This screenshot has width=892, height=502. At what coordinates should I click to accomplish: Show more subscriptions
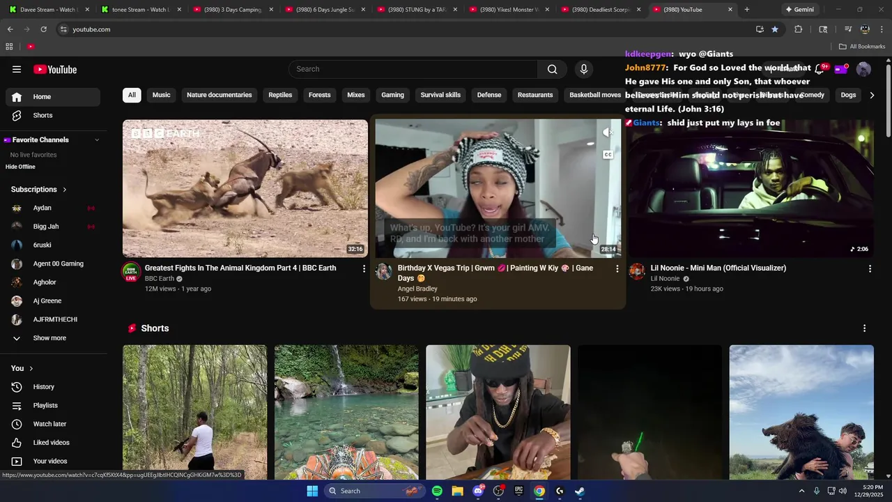pyautogui.click(x=53, y=338)
